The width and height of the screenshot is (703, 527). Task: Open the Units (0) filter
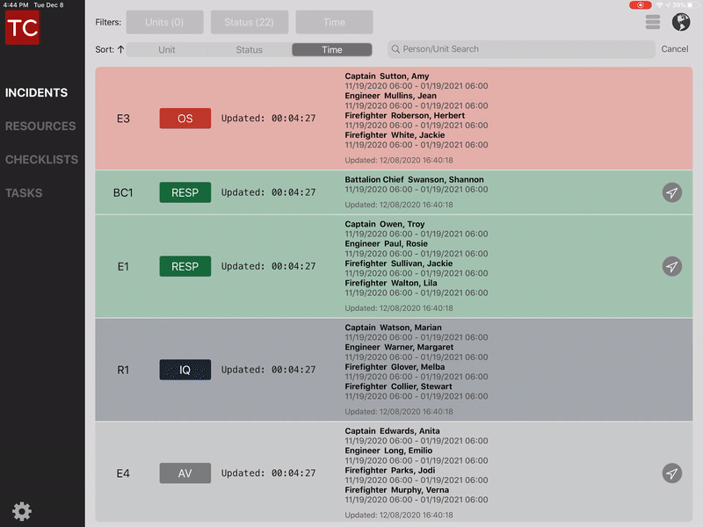point(165,22)
